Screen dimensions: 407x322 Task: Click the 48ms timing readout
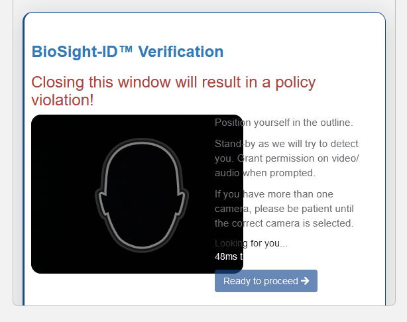(229, 256)
